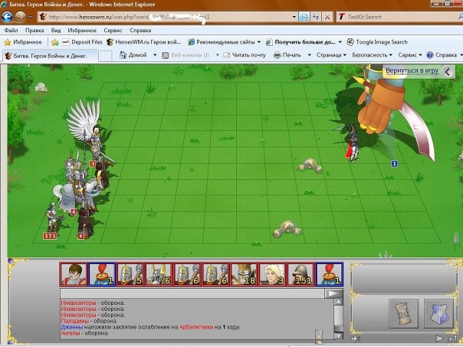This screenshot has width=463, height=347.
Task: Click the heroeswm.ru address bar
Action: (x=167, y=17)
